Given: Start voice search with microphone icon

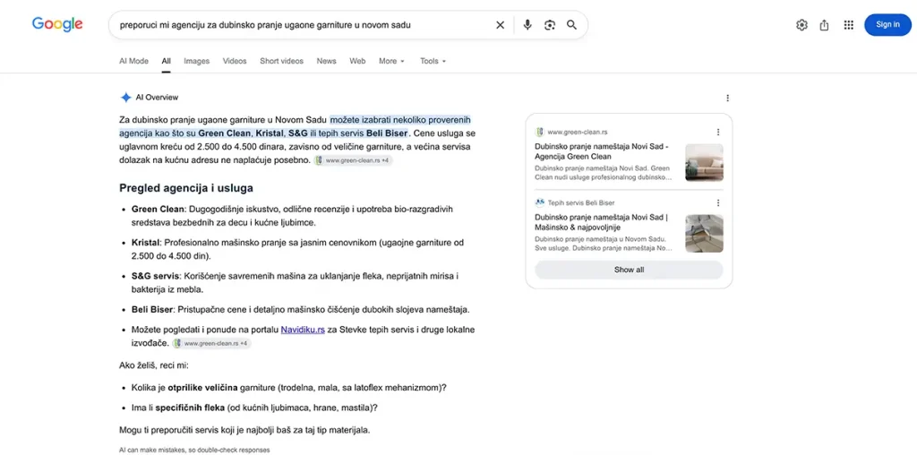Looking at the screenshot, I should (x=527, y=25).
